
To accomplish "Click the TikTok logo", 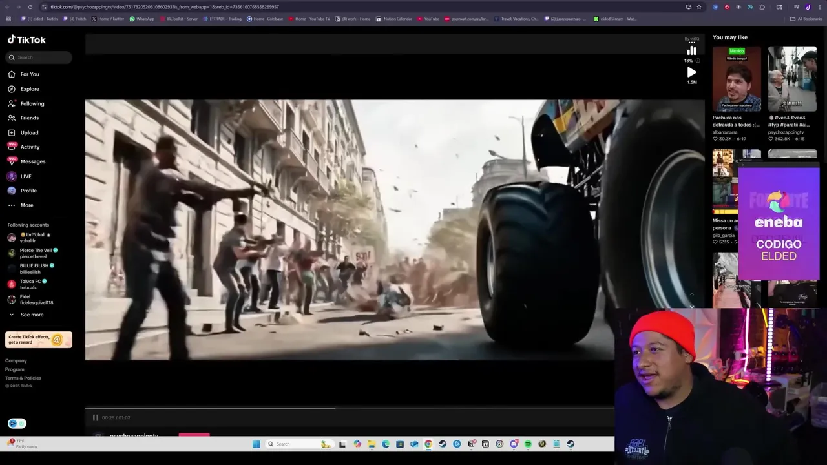I will [26, 39].
